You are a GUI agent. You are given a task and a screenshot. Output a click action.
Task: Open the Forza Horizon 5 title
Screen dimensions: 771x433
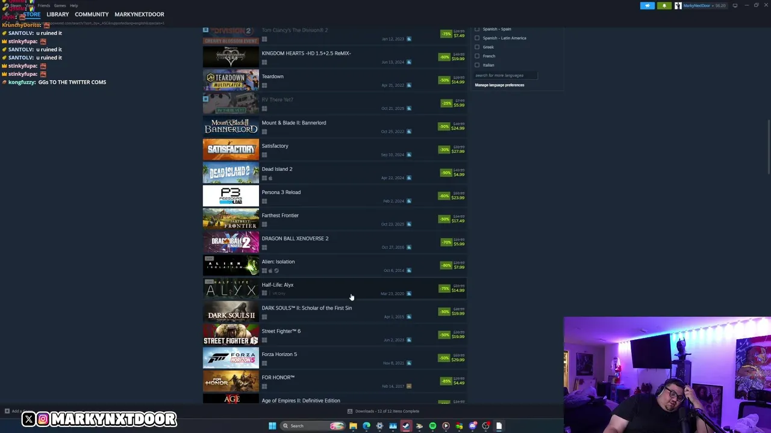(x=279, y=354)
